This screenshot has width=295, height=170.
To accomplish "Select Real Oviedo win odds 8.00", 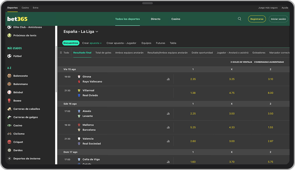I will [x=270, y=93].
